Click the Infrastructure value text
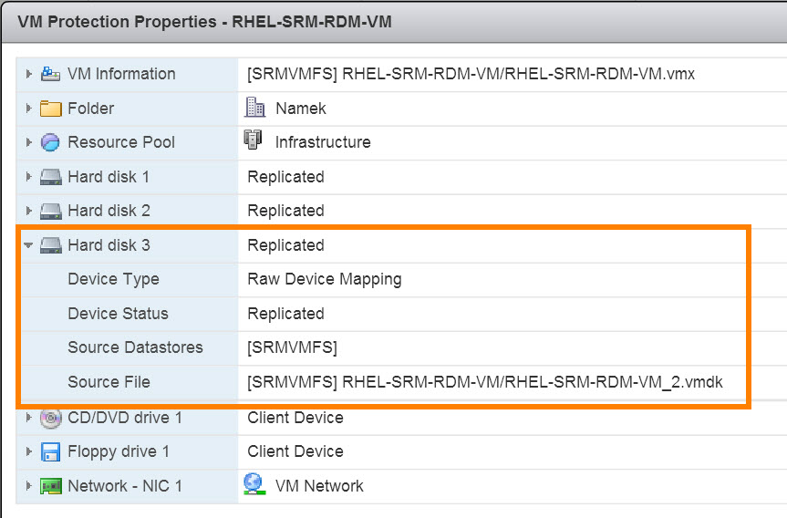787x518 pixels. pos(323,142)
